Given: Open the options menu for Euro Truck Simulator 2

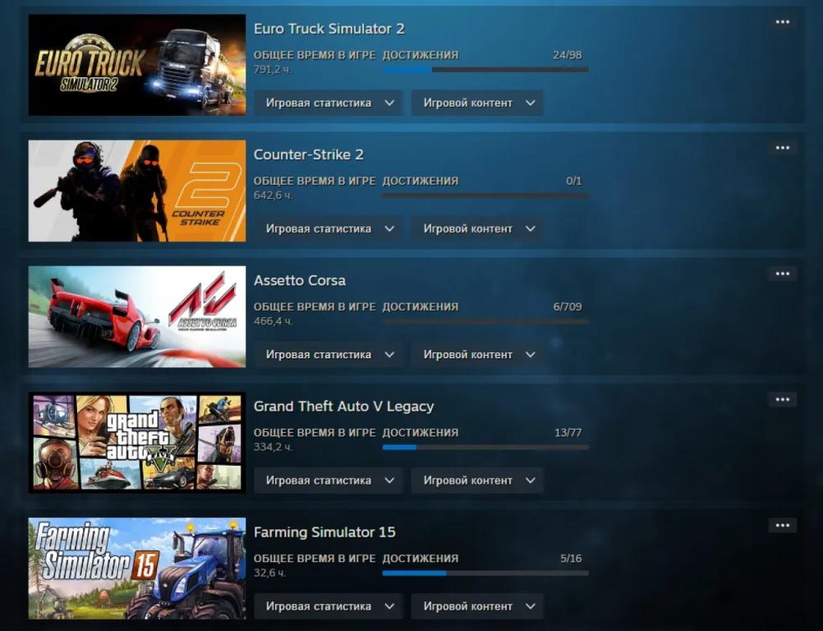Looking at the screenshot, I should (x=781, y=21).
